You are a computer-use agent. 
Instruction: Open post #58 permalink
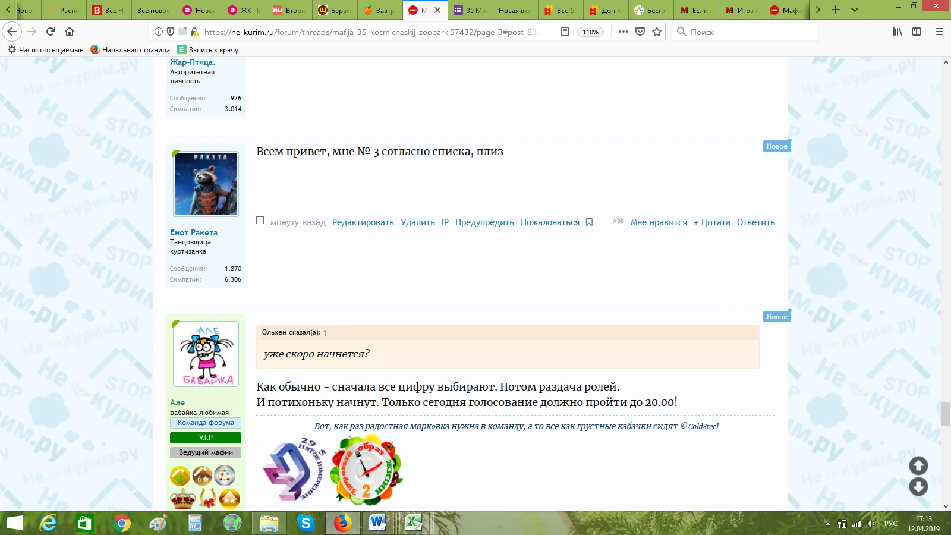point(618,221)
